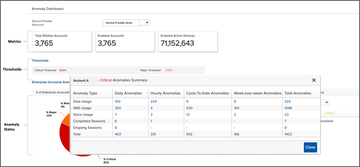The height and width of the screenshot is (167, 360).
Task: Click the Critical Threshold 500% value
Action: (x=63, y=70)
